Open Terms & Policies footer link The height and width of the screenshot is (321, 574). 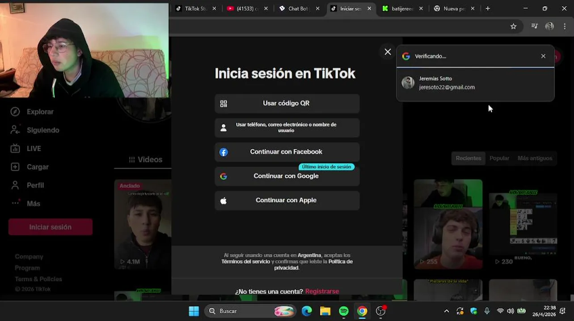point(38,279)
